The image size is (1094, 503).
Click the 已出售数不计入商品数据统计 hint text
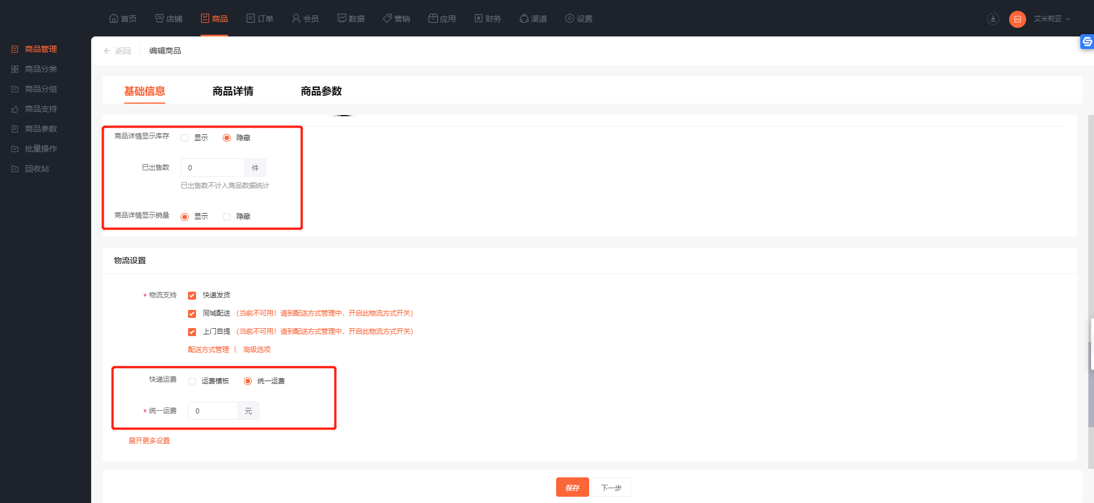click(x=225, y=186)
